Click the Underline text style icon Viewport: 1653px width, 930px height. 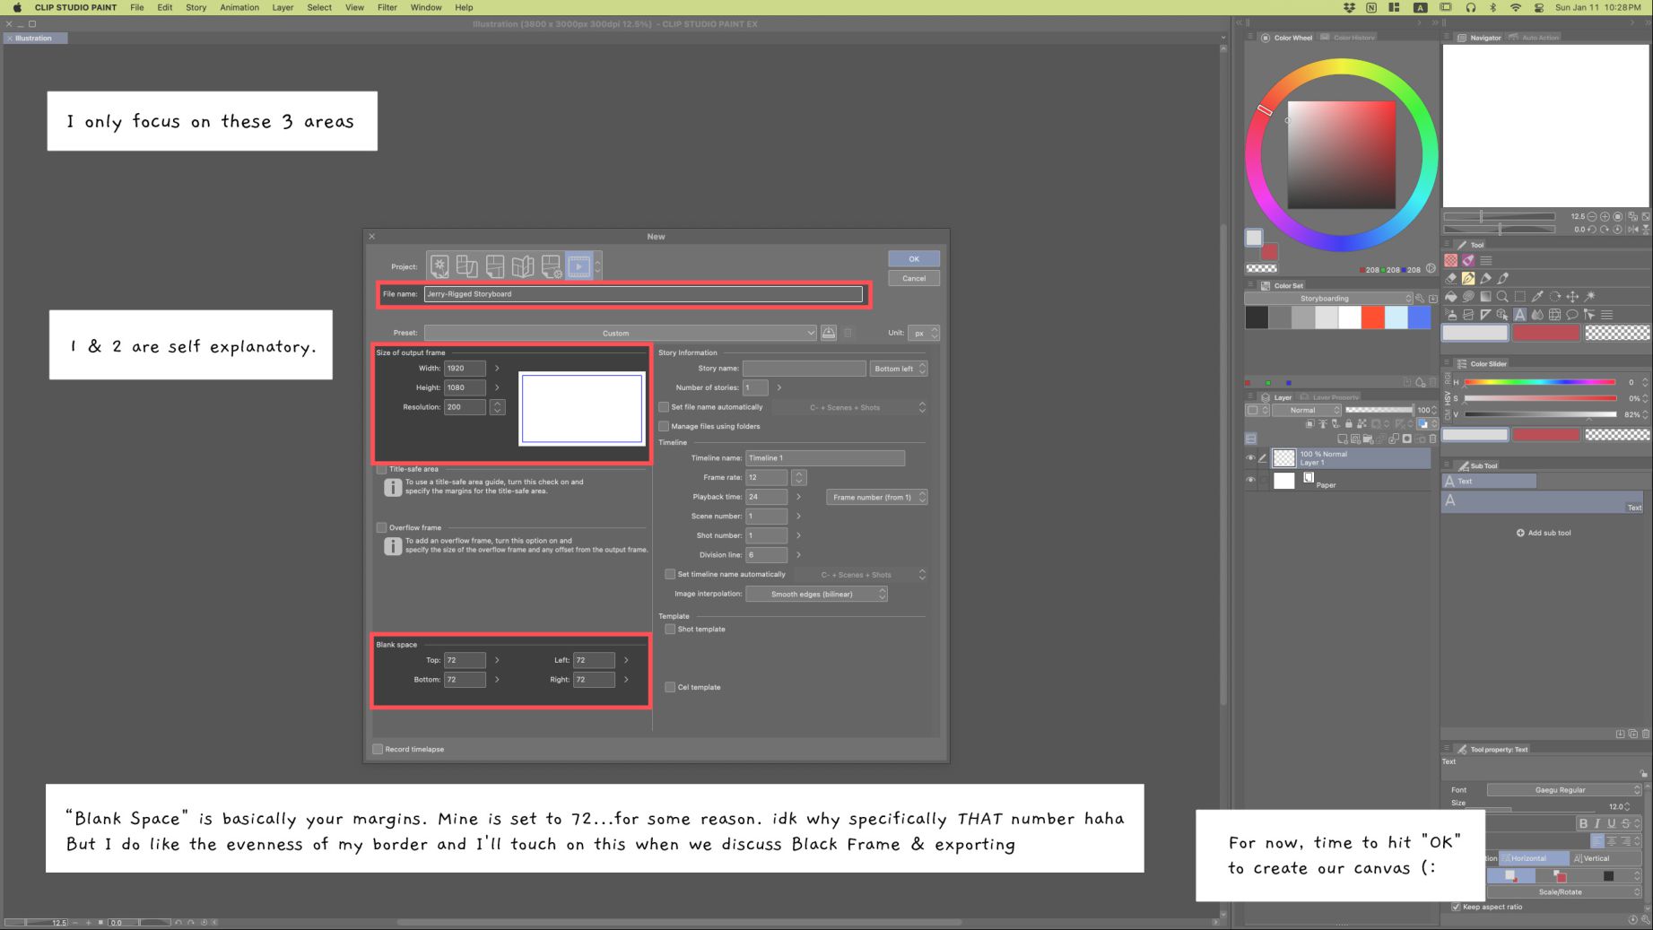point(1612,823)
